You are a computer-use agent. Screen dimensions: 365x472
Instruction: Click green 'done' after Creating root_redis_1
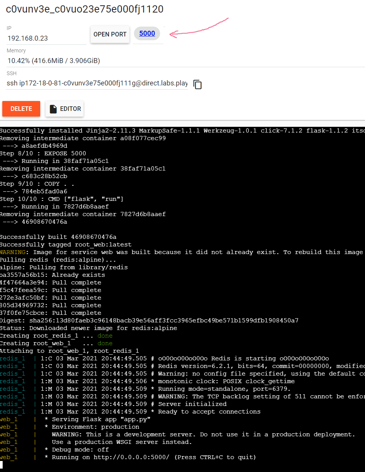(105, 336)
